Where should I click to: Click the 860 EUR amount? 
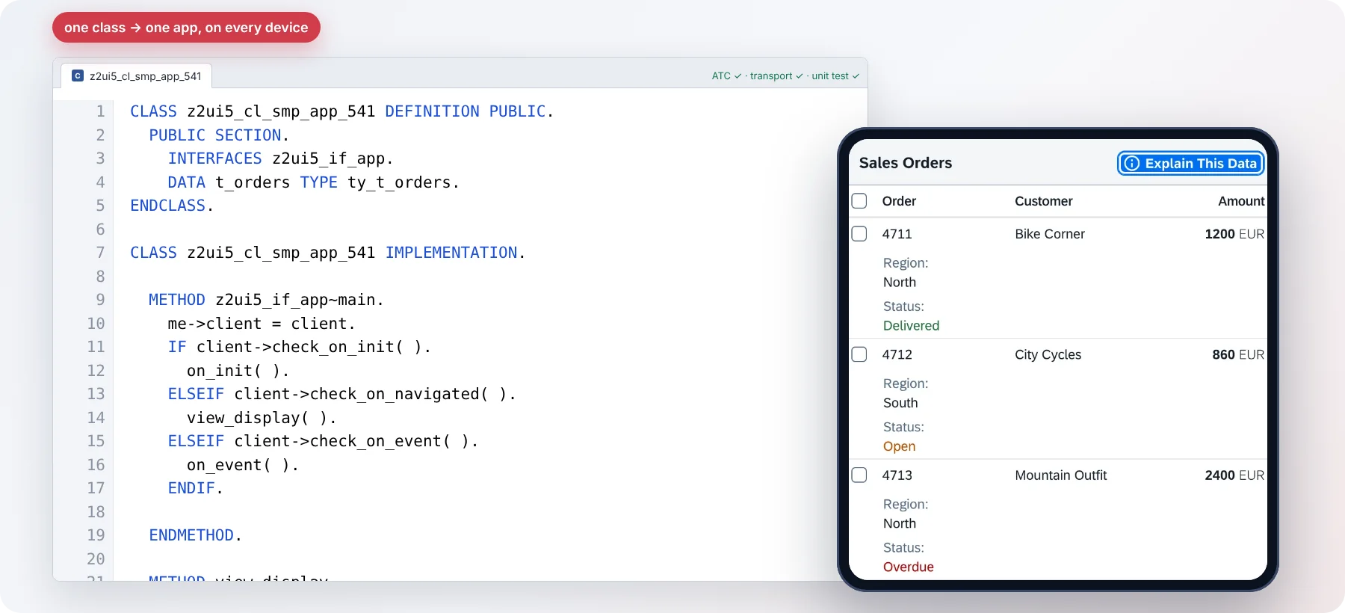pos(1238,354)
